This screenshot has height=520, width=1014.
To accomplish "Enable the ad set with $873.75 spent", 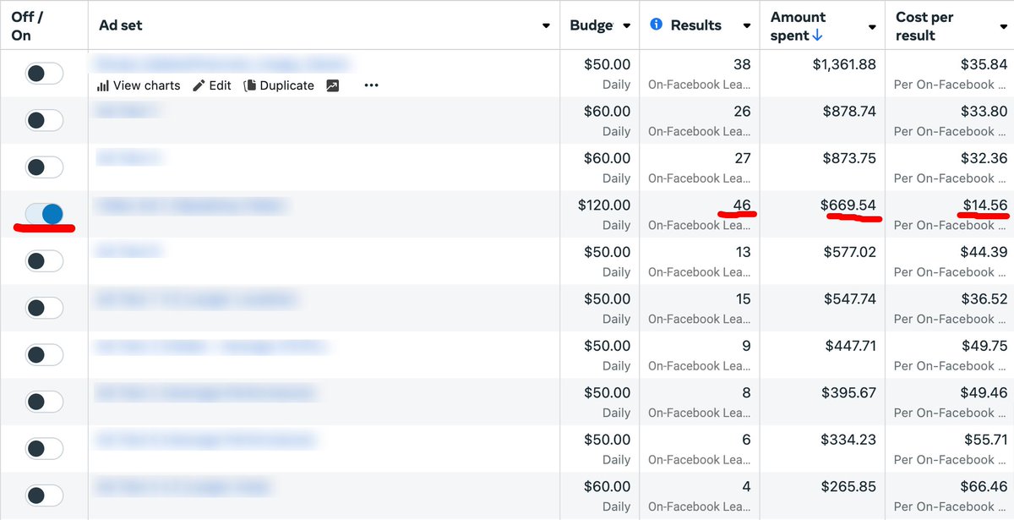I will click(x=44, y=167).
